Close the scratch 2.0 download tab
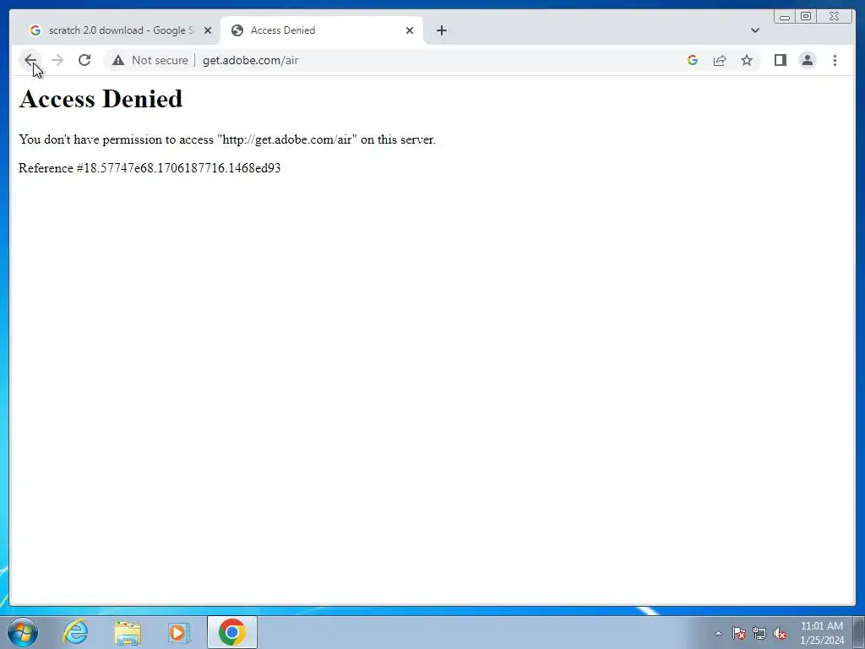Screen dimensions: 865x649 (208, 30)
